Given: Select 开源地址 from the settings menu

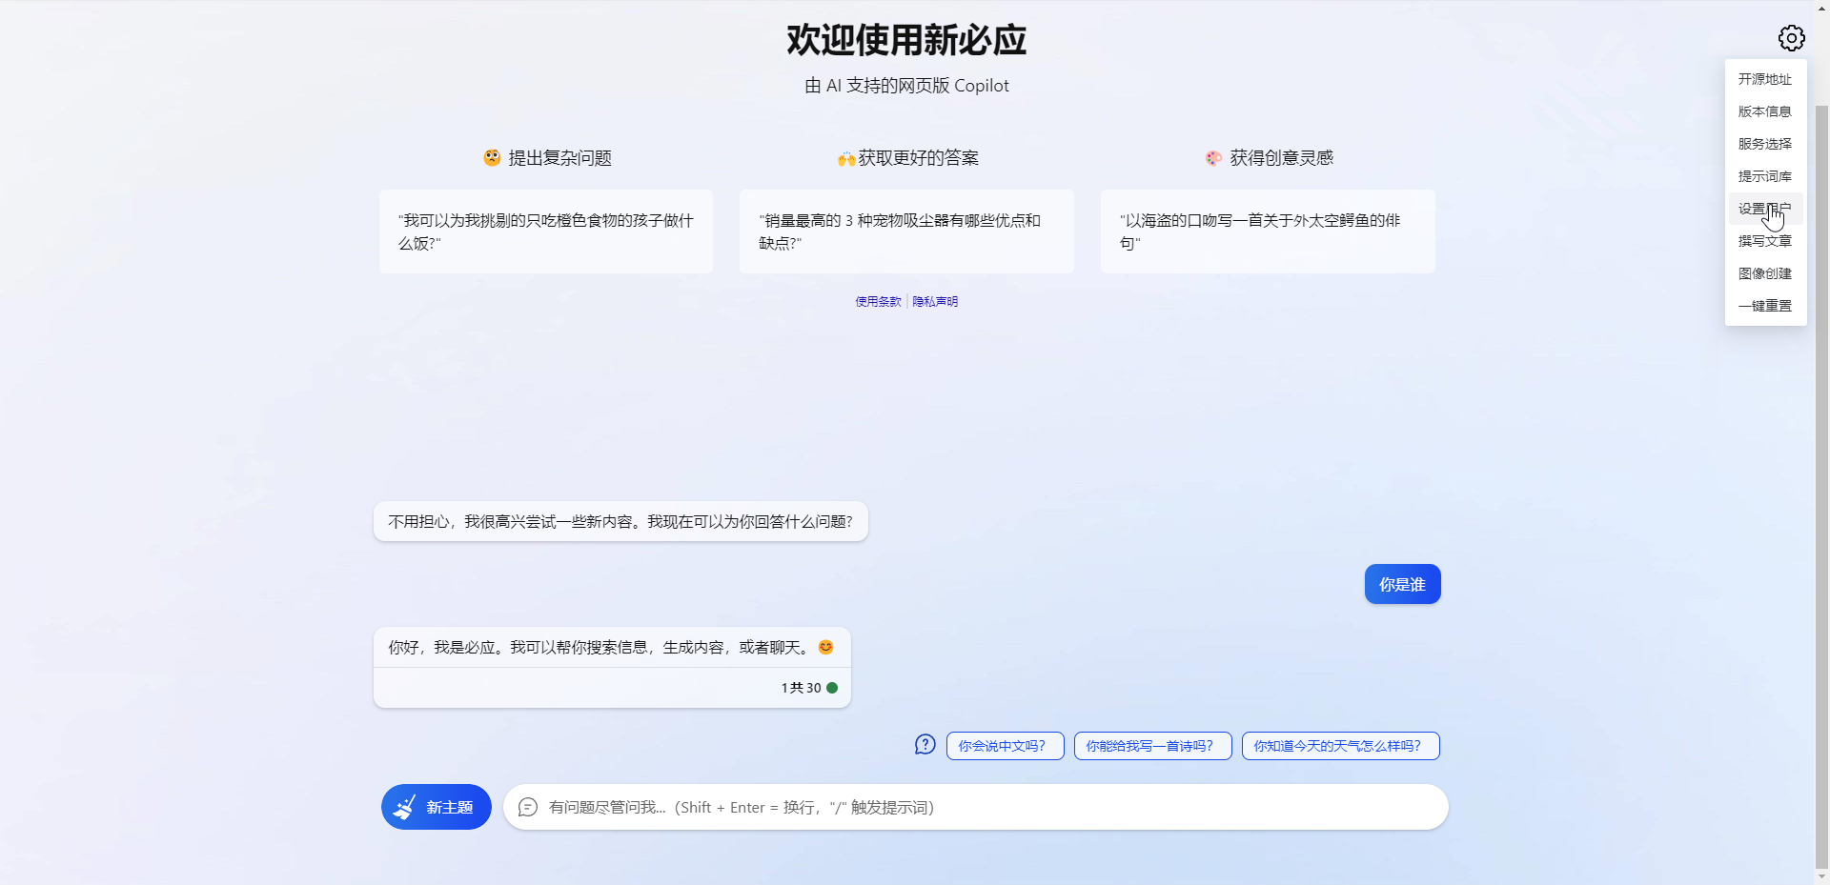Looking at the screenshot, I should pyautogui.click(x=1764, y=79).
